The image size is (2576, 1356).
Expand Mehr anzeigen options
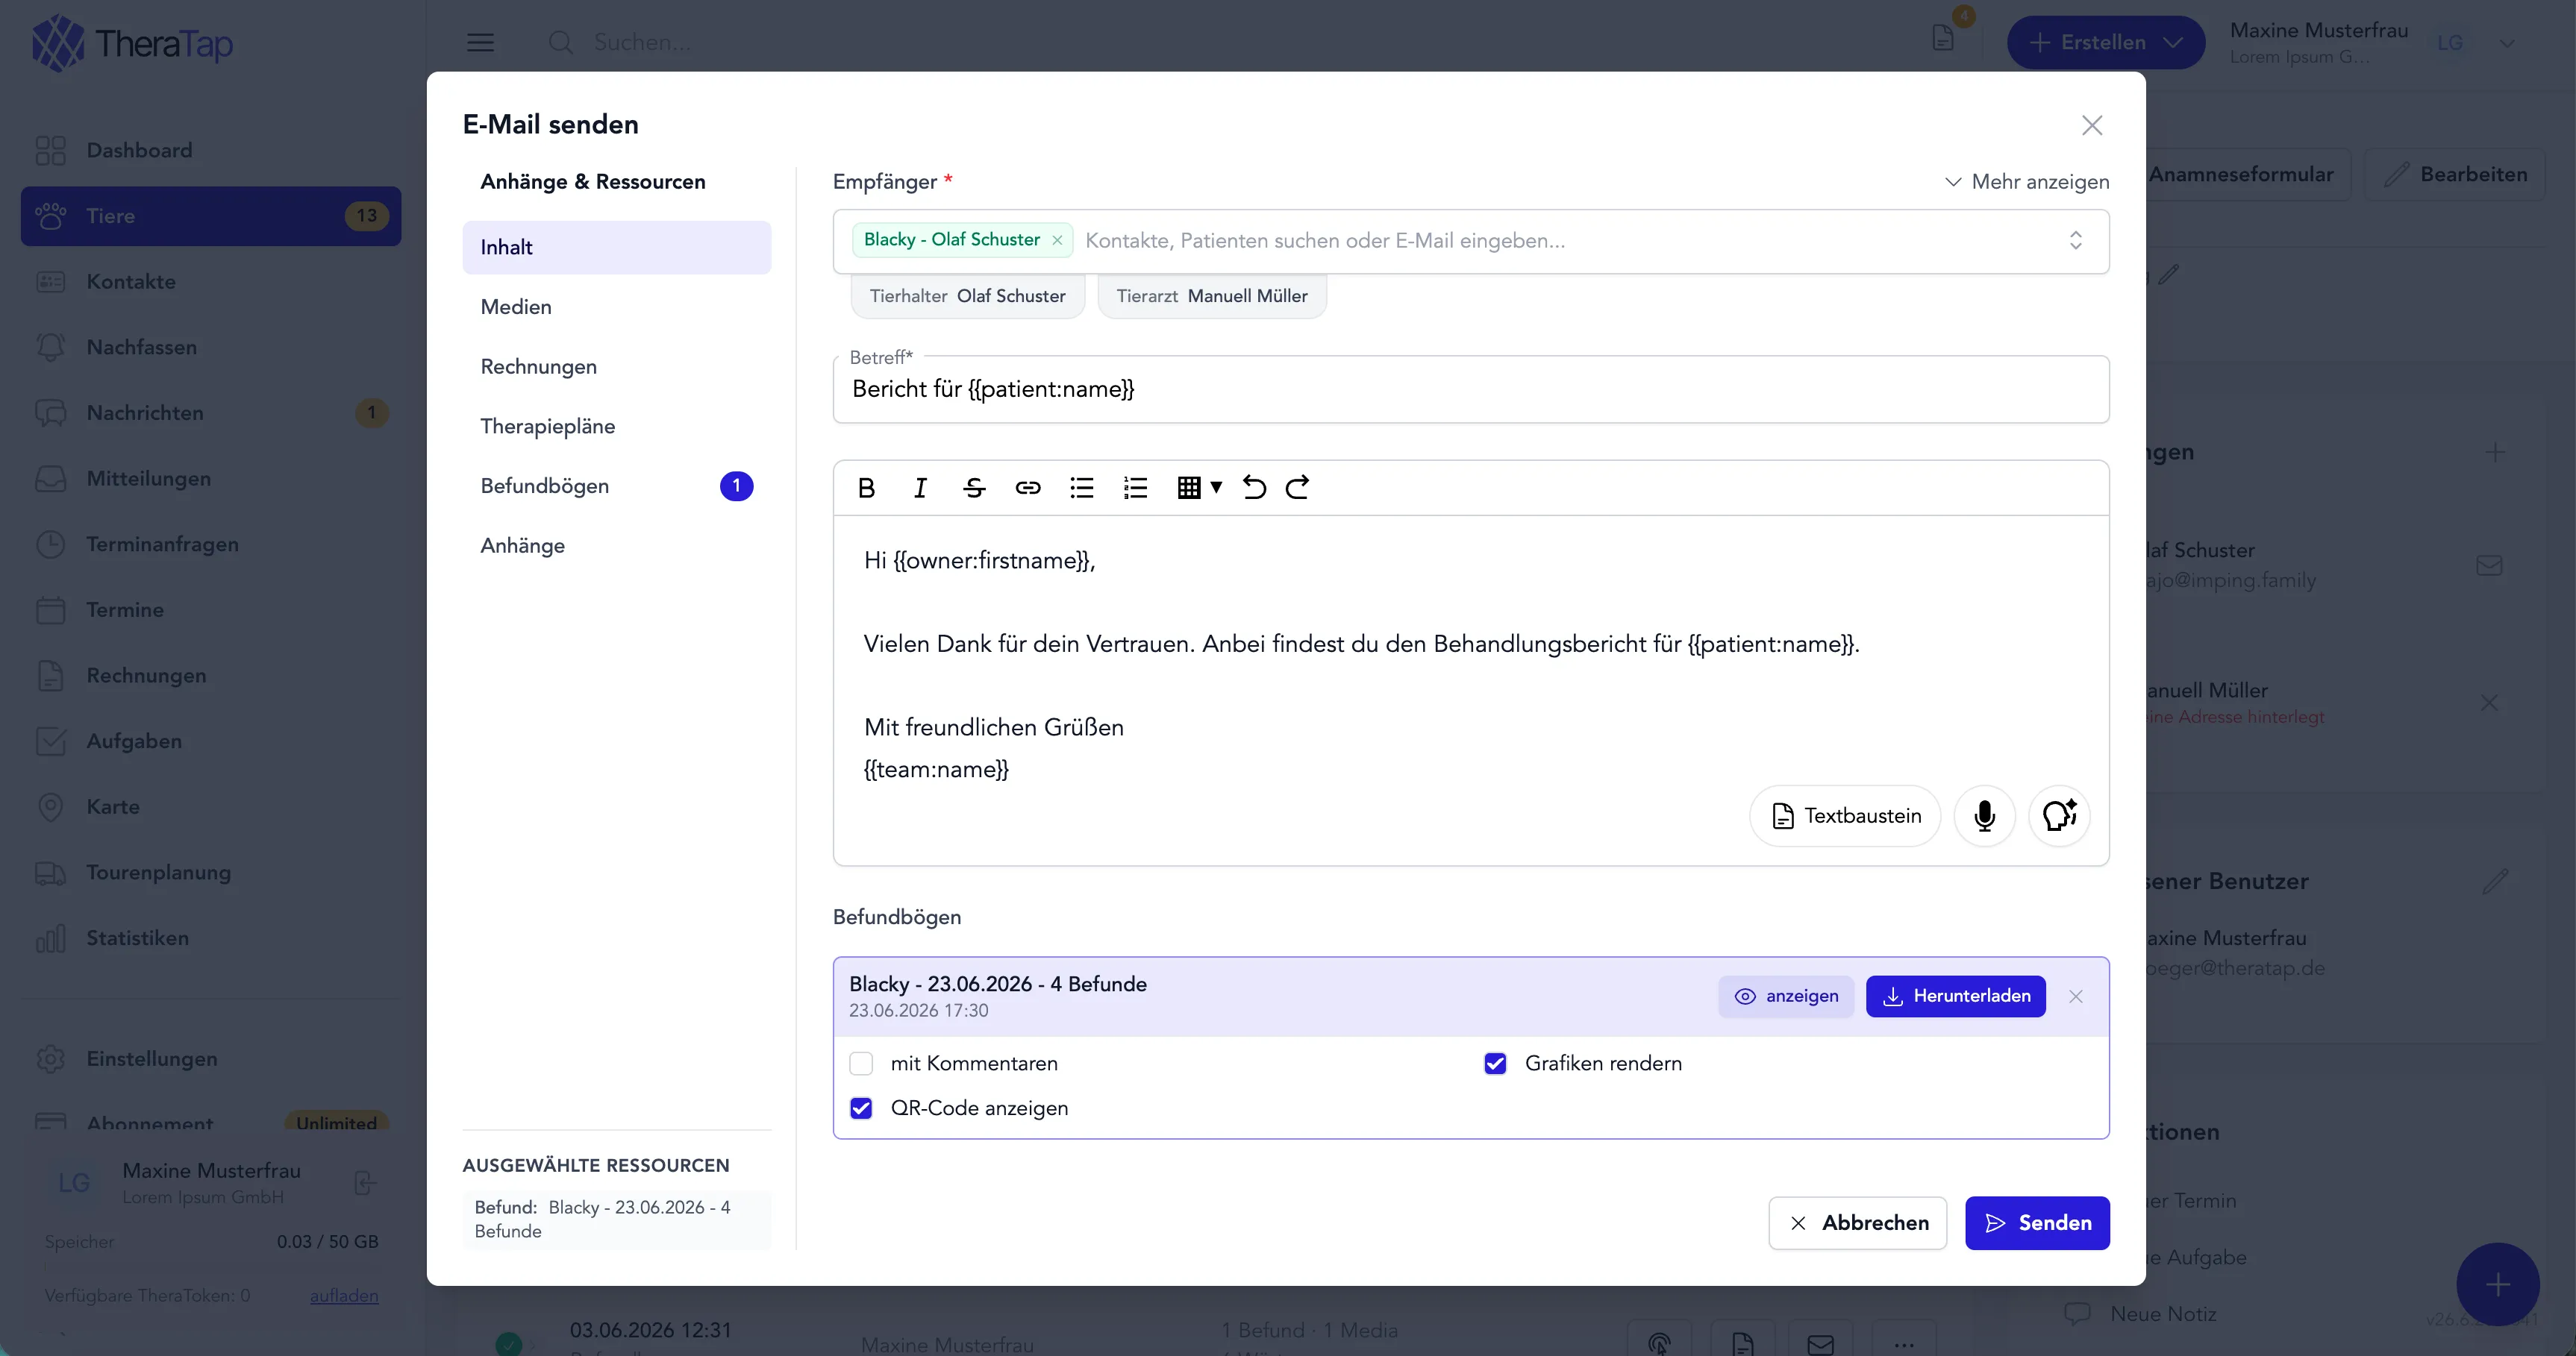point(2027,182)
